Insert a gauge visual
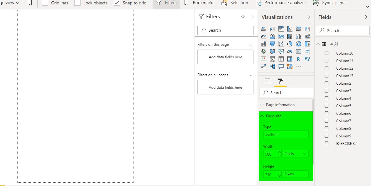 click(x=290, y=51)
